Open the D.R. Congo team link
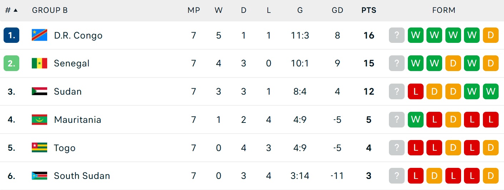 (x=78, y=35)
